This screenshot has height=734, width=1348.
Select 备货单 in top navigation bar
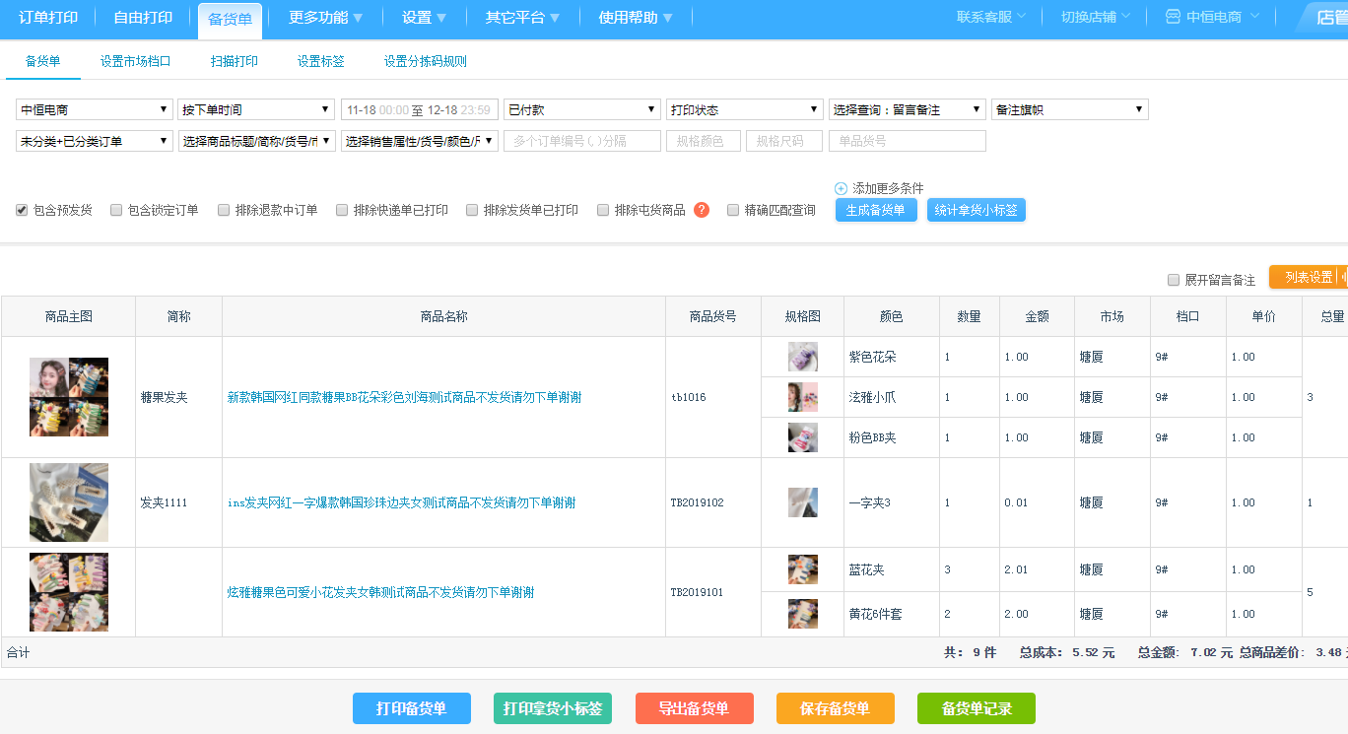click(231, 19)
